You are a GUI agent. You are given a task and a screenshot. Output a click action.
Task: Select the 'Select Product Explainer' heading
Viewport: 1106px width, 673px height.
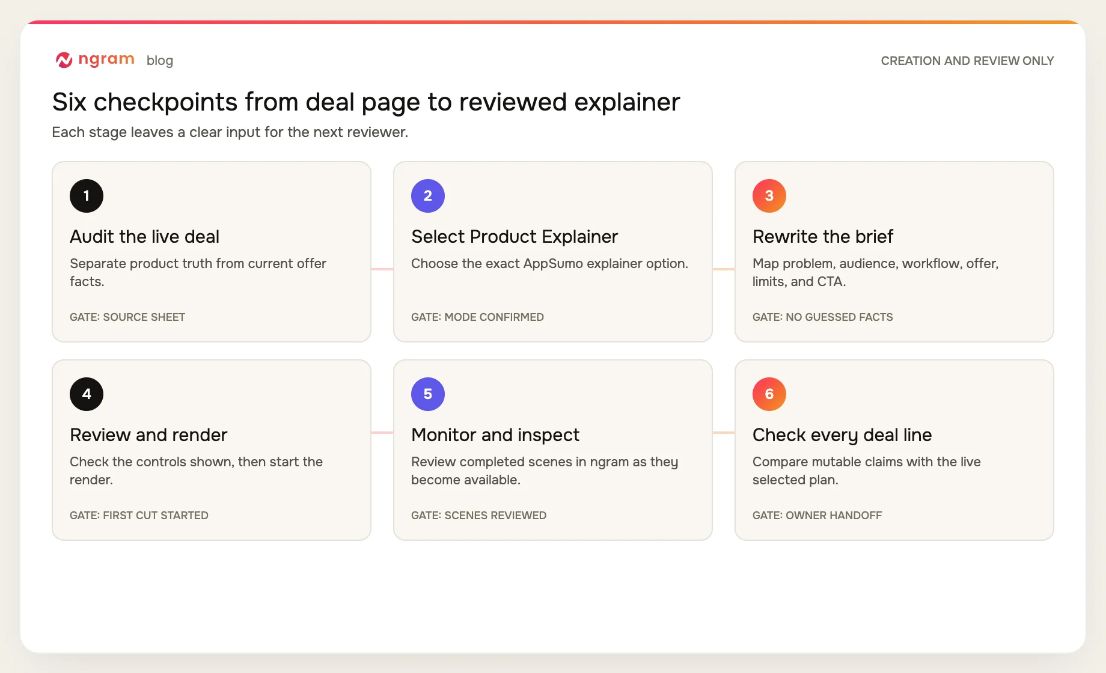515,237
